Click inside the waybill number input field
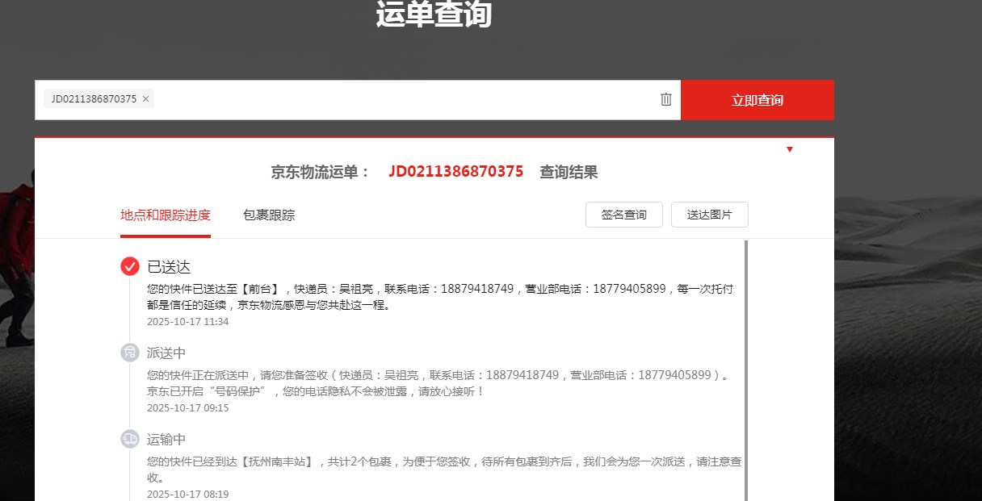Screen dimensions: 982x501 (404, 99)
